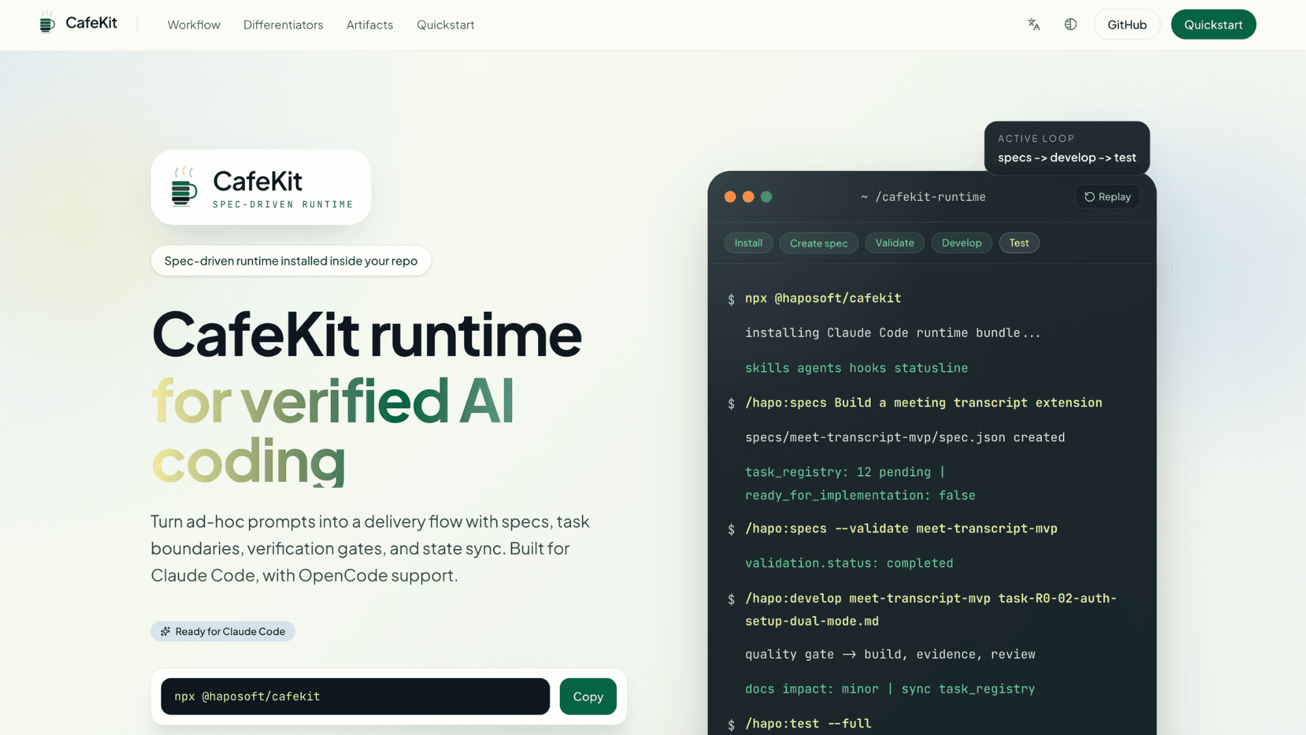Screen dimensions: 1306x735
Task: Click 'skills agents hooks statusline' line
Action: (856, 367)
